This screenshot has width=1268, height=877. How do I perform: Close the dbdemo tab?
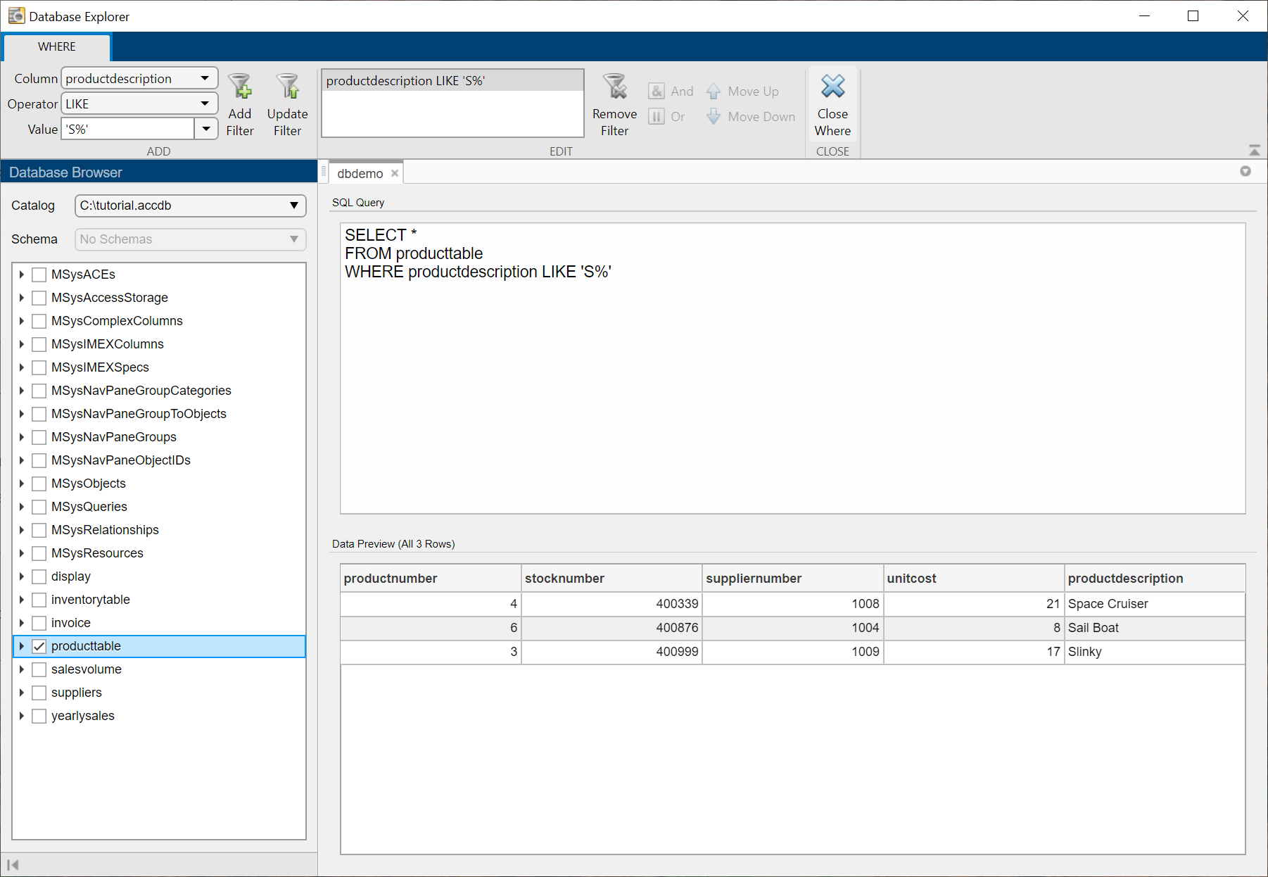(395, 174)
